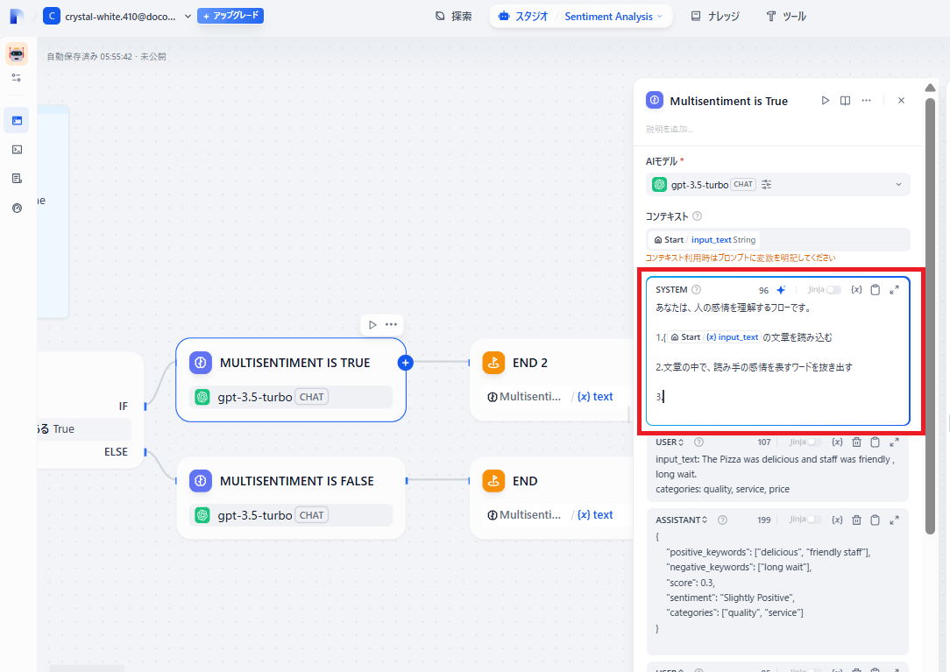950x672 pixels.
Task: Open the gpt-3.5-turbo model dropdown
Action: (x=897, y=184)
